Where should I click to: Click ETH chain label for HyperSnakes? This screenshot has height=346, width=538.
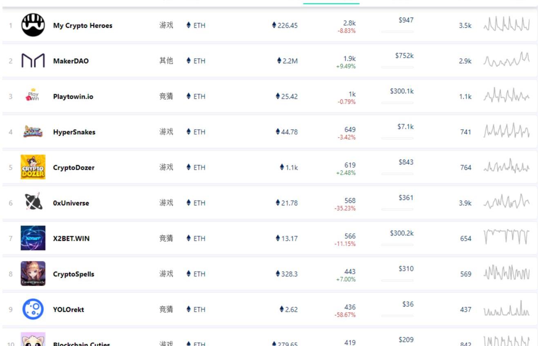pos(196,132)
